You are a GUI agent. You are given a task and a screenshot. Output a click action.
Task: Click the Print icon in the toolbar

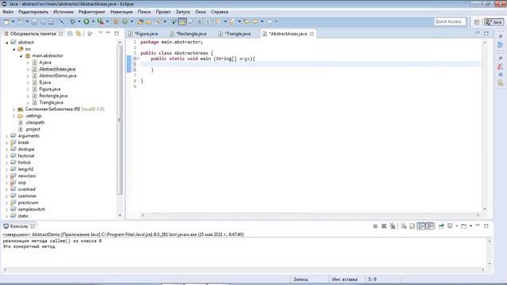coord(51,21)
